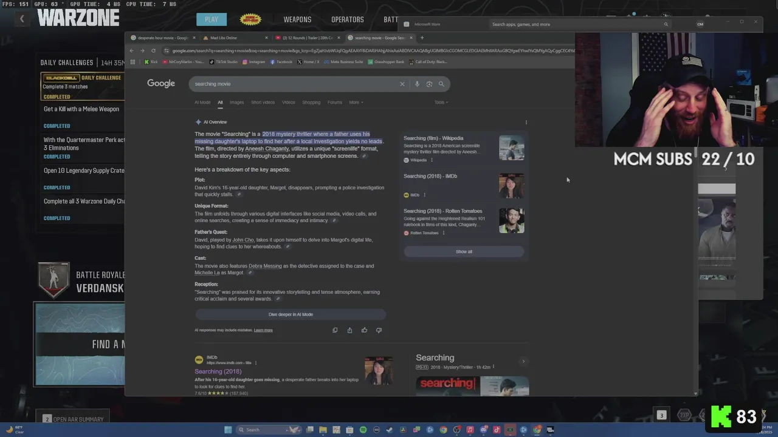Click Show all sources button
This screenshot has height=437, width=778.
tap(464, 251)
